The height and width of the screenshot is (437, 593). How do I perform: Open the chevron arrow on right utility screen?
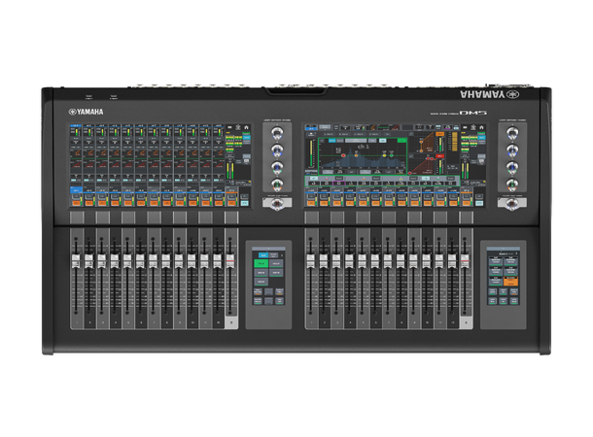(x=516, y=253)
